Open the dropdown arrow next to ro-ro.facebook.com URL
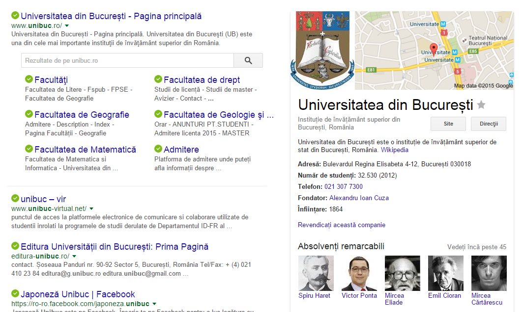This screenshot has height=312, width=523. 154,304
